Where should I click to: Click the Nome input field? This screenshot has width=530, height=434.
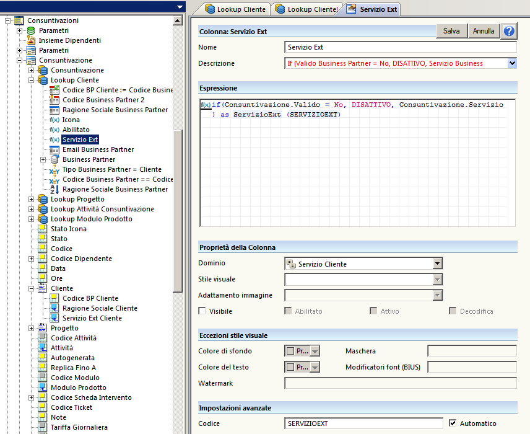tap(400, 47)
